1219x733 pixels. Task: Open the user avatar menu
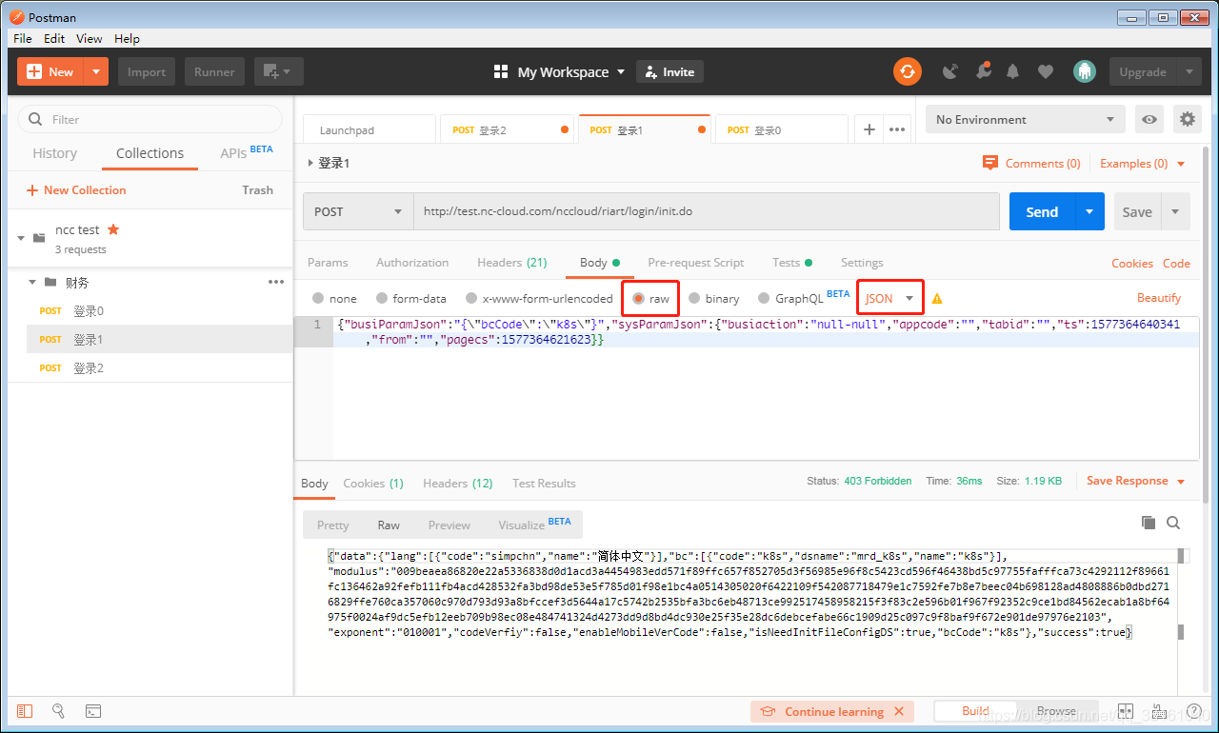[1084, 71]
